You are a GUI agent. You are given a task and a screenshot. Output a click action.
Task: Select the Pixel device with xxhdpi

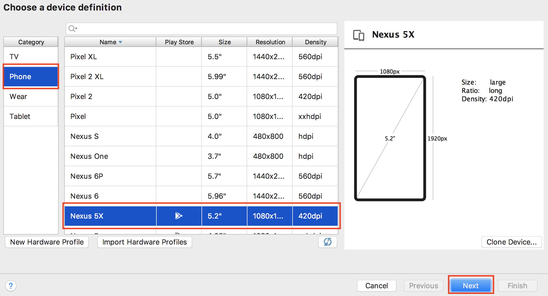(x=201, y=116)
